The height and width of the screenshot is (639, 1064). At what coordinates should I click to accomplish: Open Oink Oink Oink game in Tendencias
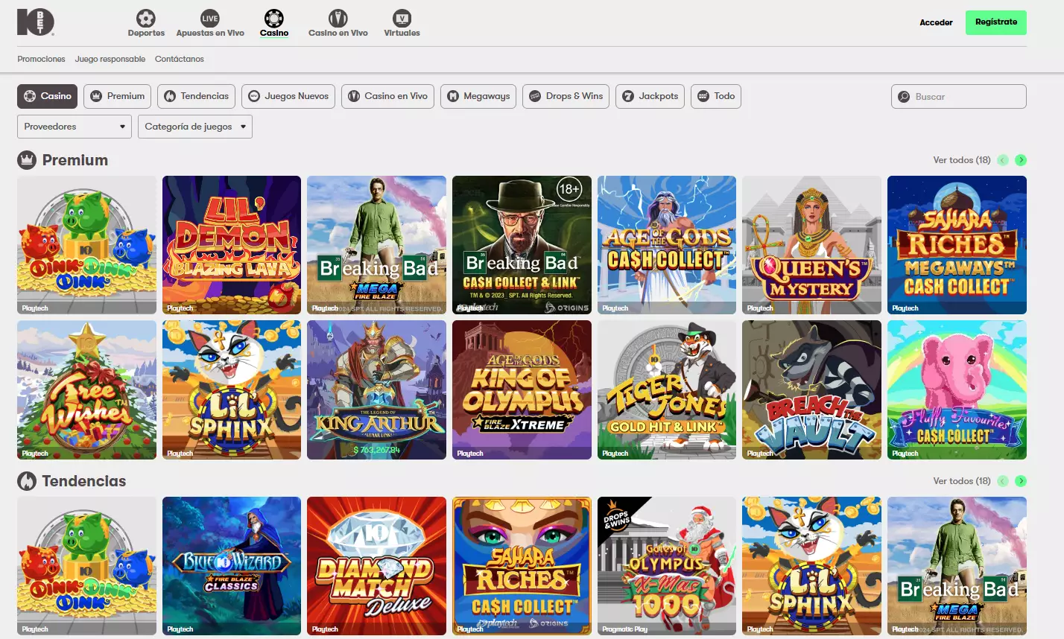(87, 566)
